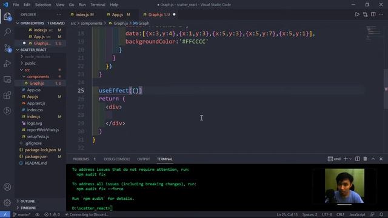Open Explorer Views and More Actions ellipsis
Image resolution: width=388 pixels, height=218 pixels.
59,15
